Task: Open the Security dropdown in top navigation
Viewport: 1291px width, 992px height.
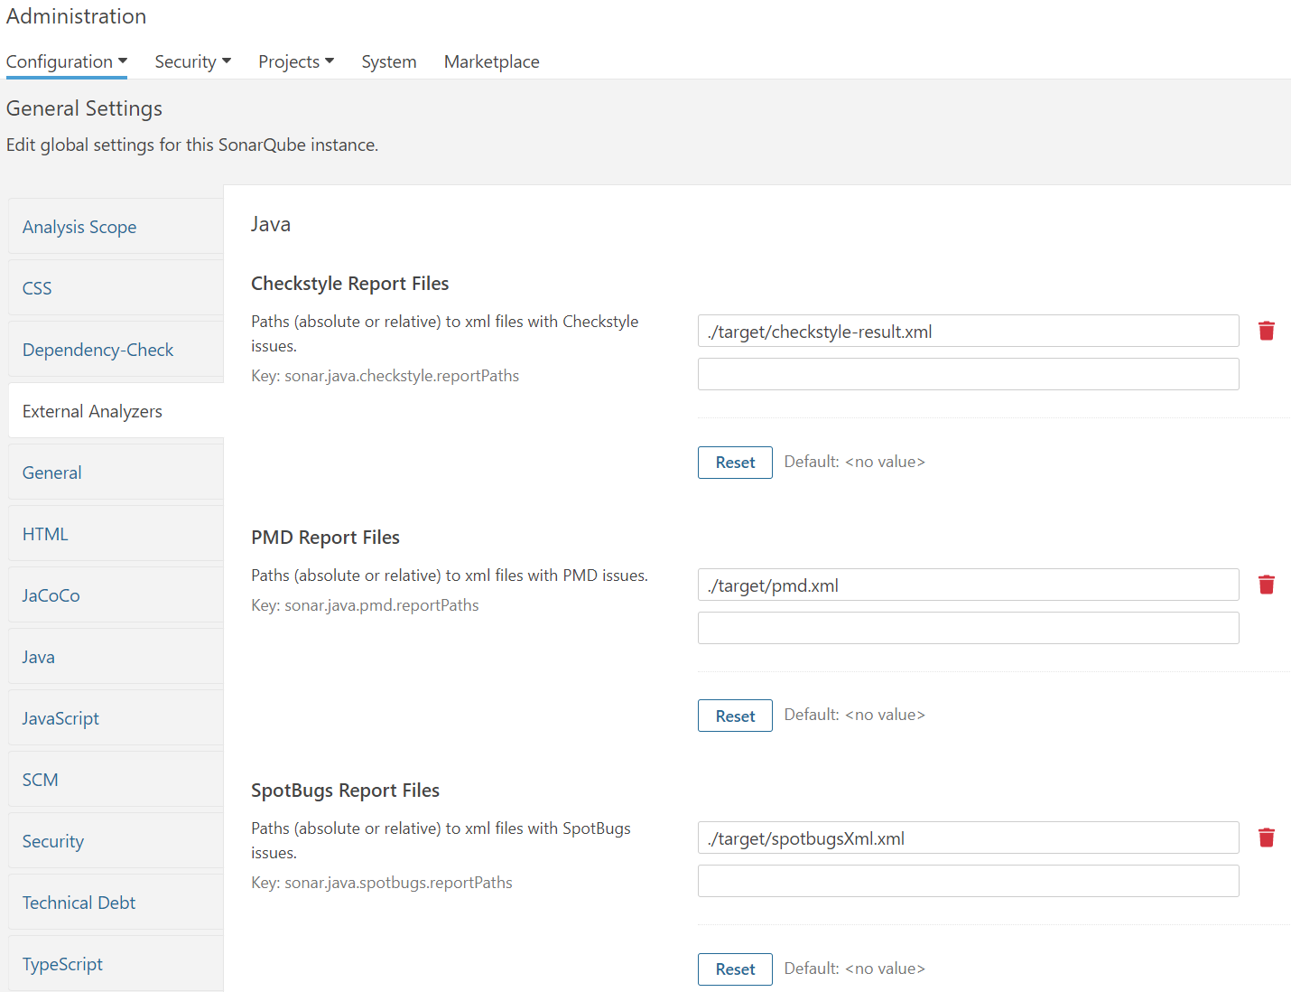Action: [x=193, y=61]
